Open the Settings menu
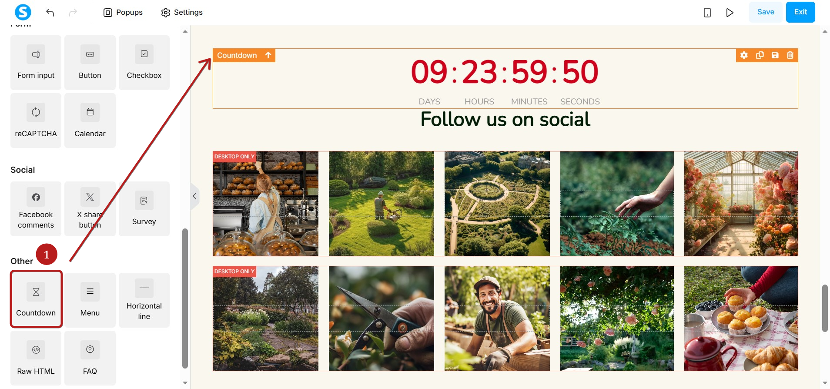The width and height of the screenshot is (830, 389). tap(182, 12)
